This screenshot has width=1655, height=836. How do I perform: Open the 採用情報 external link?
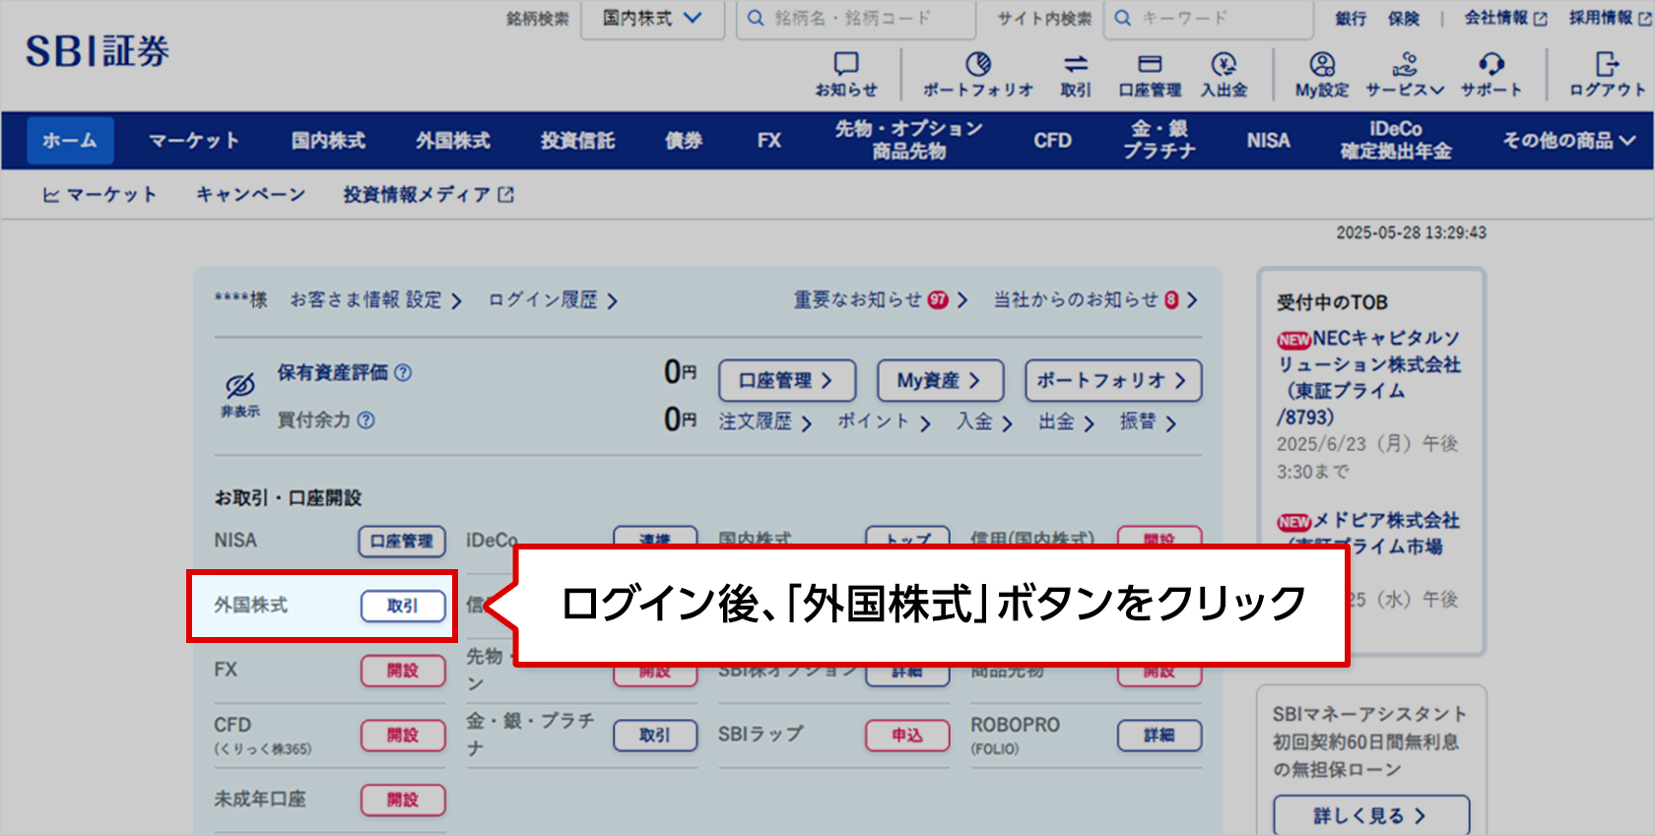(x=1610, y=19)
